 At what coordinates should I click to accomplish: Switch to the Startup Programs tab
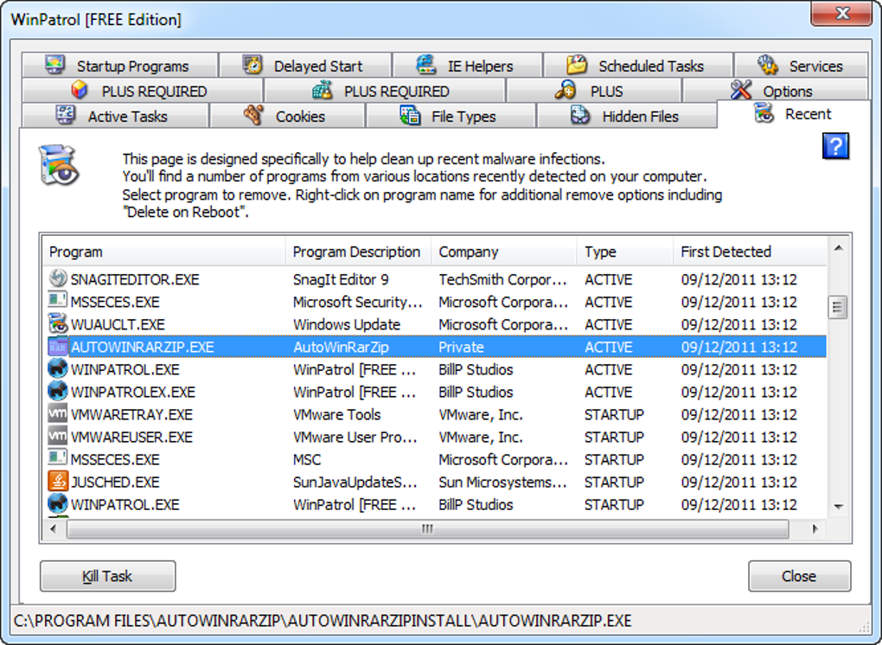(119, 65)
